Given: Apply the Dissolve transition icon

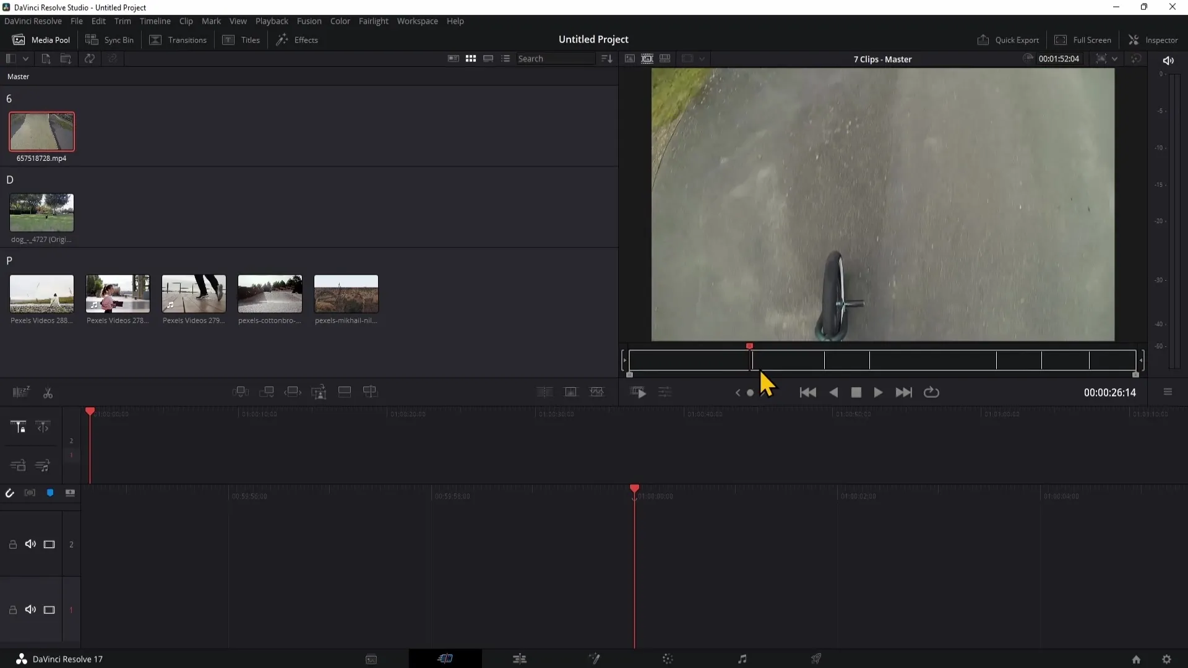Looking at the screenshot, I should 571,392.
